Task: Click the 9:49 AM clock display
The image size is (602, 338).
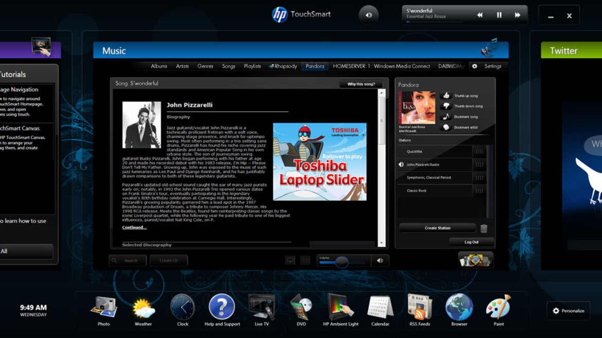Action: (x=33, y=308)
